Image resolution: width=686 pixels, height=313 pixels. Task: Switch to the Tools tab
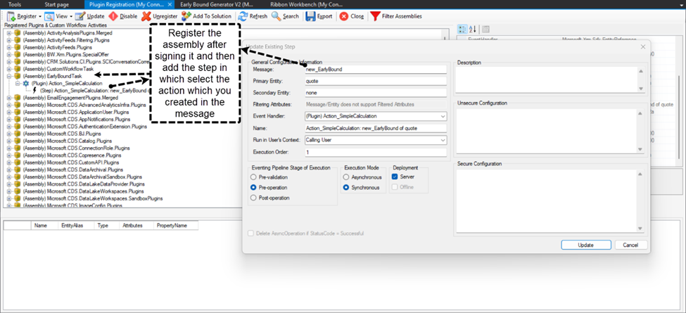coord(15,4)
